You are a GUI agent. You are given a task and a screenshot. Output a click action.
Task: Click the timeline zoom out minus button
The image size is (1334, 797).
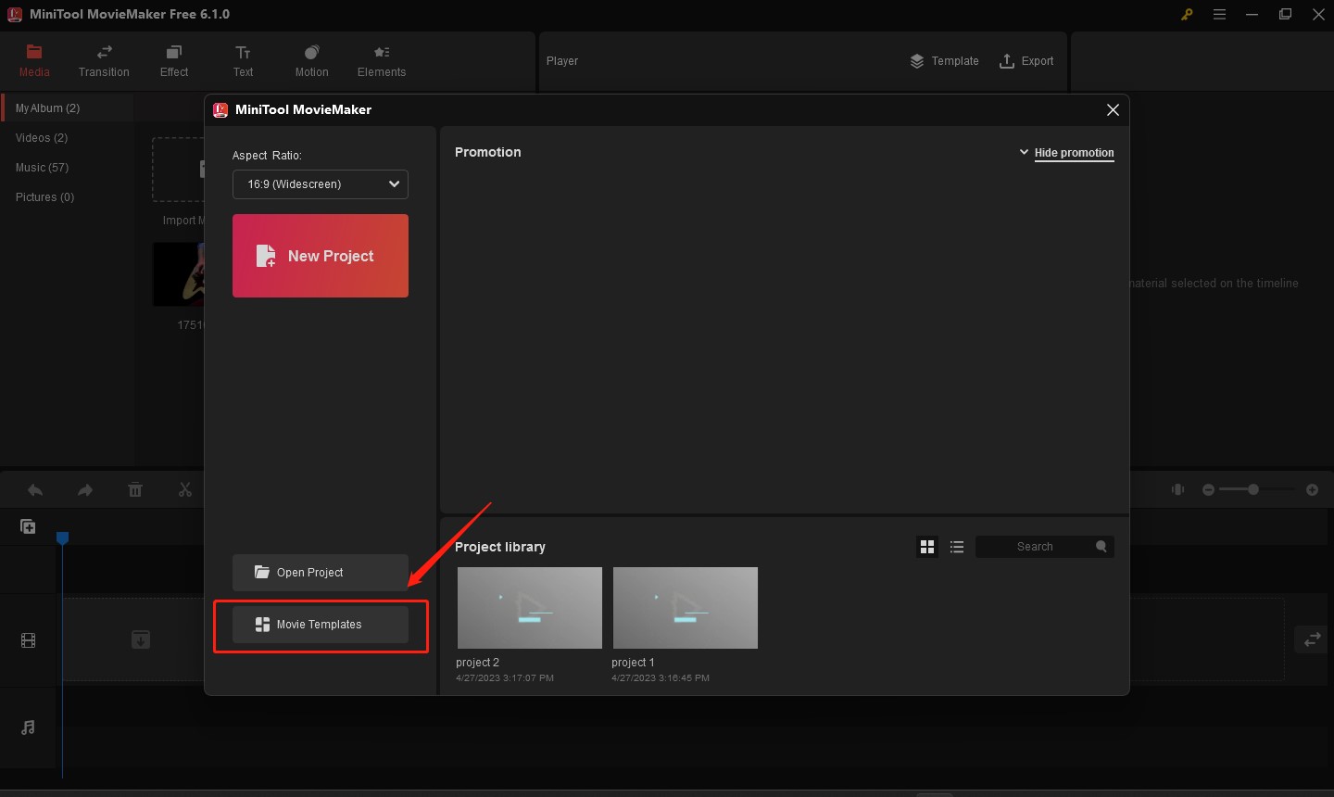point(1208,489)
